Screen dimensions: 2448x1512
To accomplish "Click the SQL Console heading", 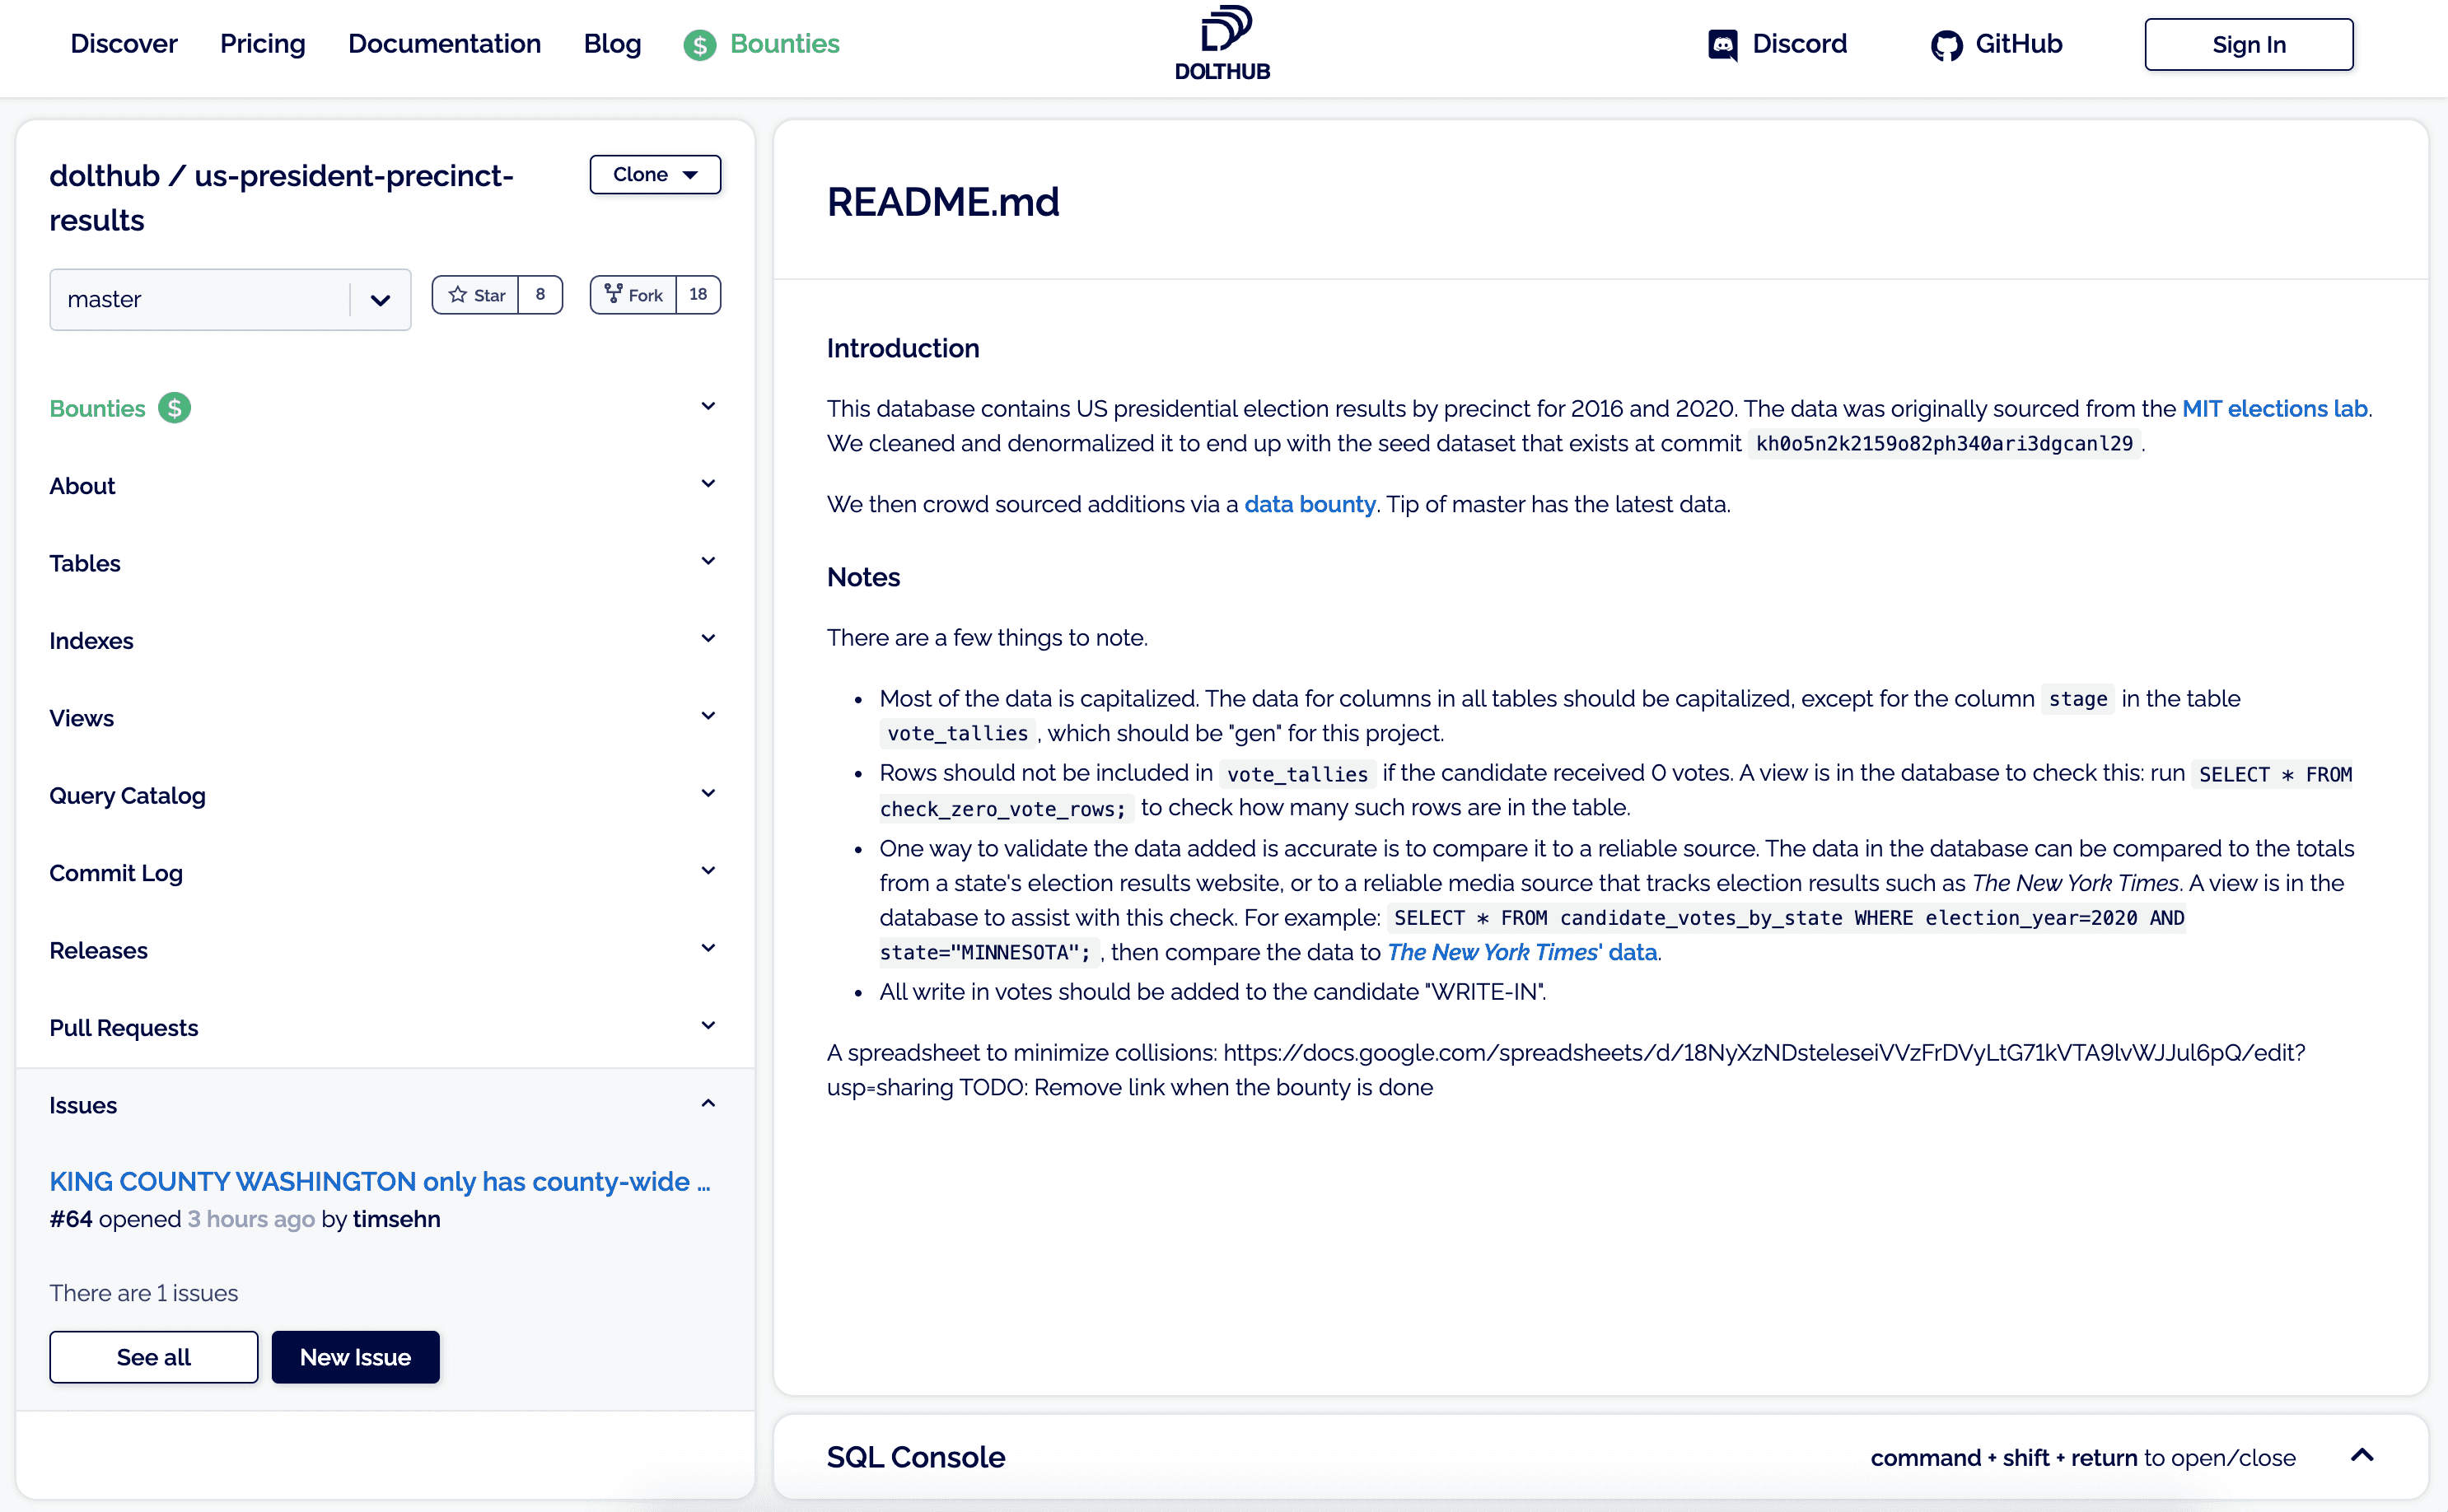I will click(x=916, y=1457).
